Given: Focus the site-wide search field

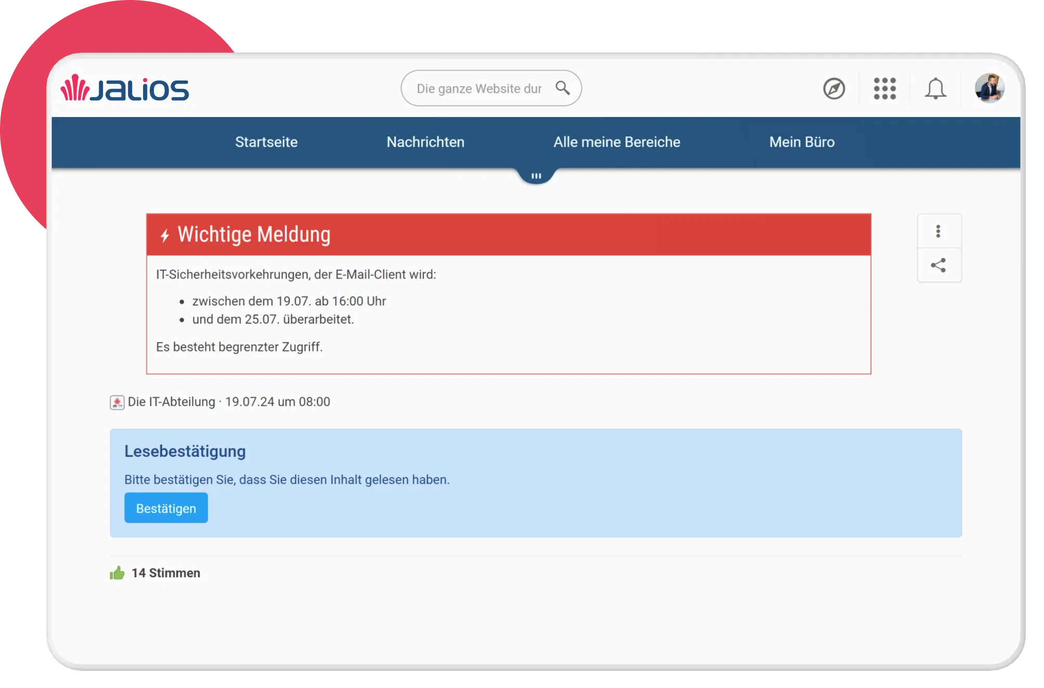Looking at the screenshot, I should pyautogui.click(x=491, y=88).
